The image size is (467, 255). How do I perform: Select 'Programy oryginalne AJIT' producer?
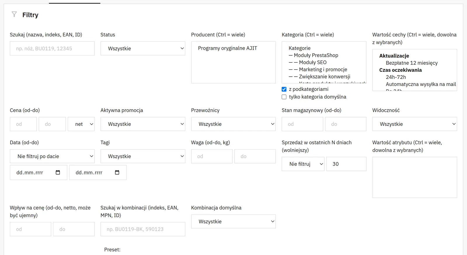tap(228, 48)
